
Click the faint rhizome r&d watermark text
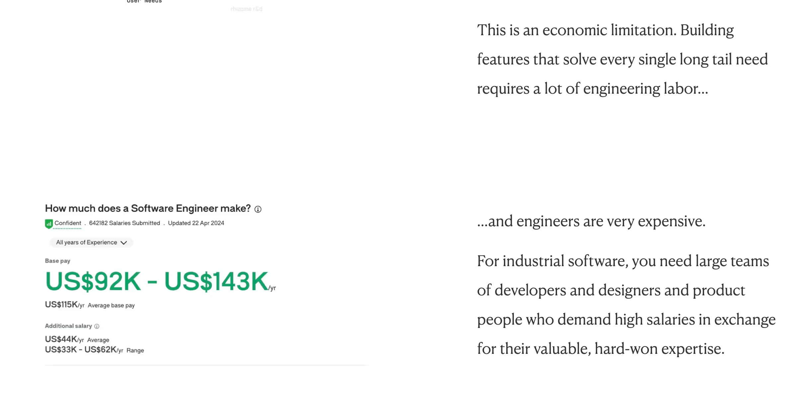pyautogui.click(x=246, y=9)
